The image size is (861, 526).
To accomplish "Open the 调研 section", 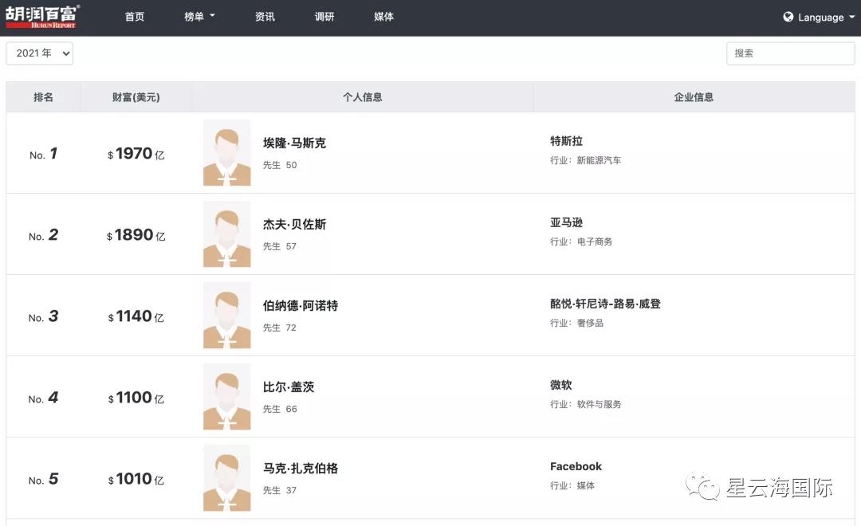I will [324, 17].
